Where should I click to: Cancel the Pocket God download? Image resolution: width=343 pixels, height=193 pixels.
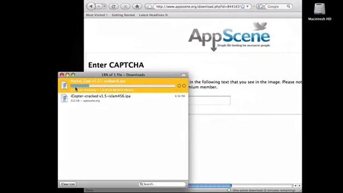pos(184,86)
